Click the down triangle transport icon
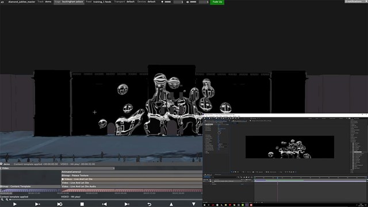 tap(194, 204)
